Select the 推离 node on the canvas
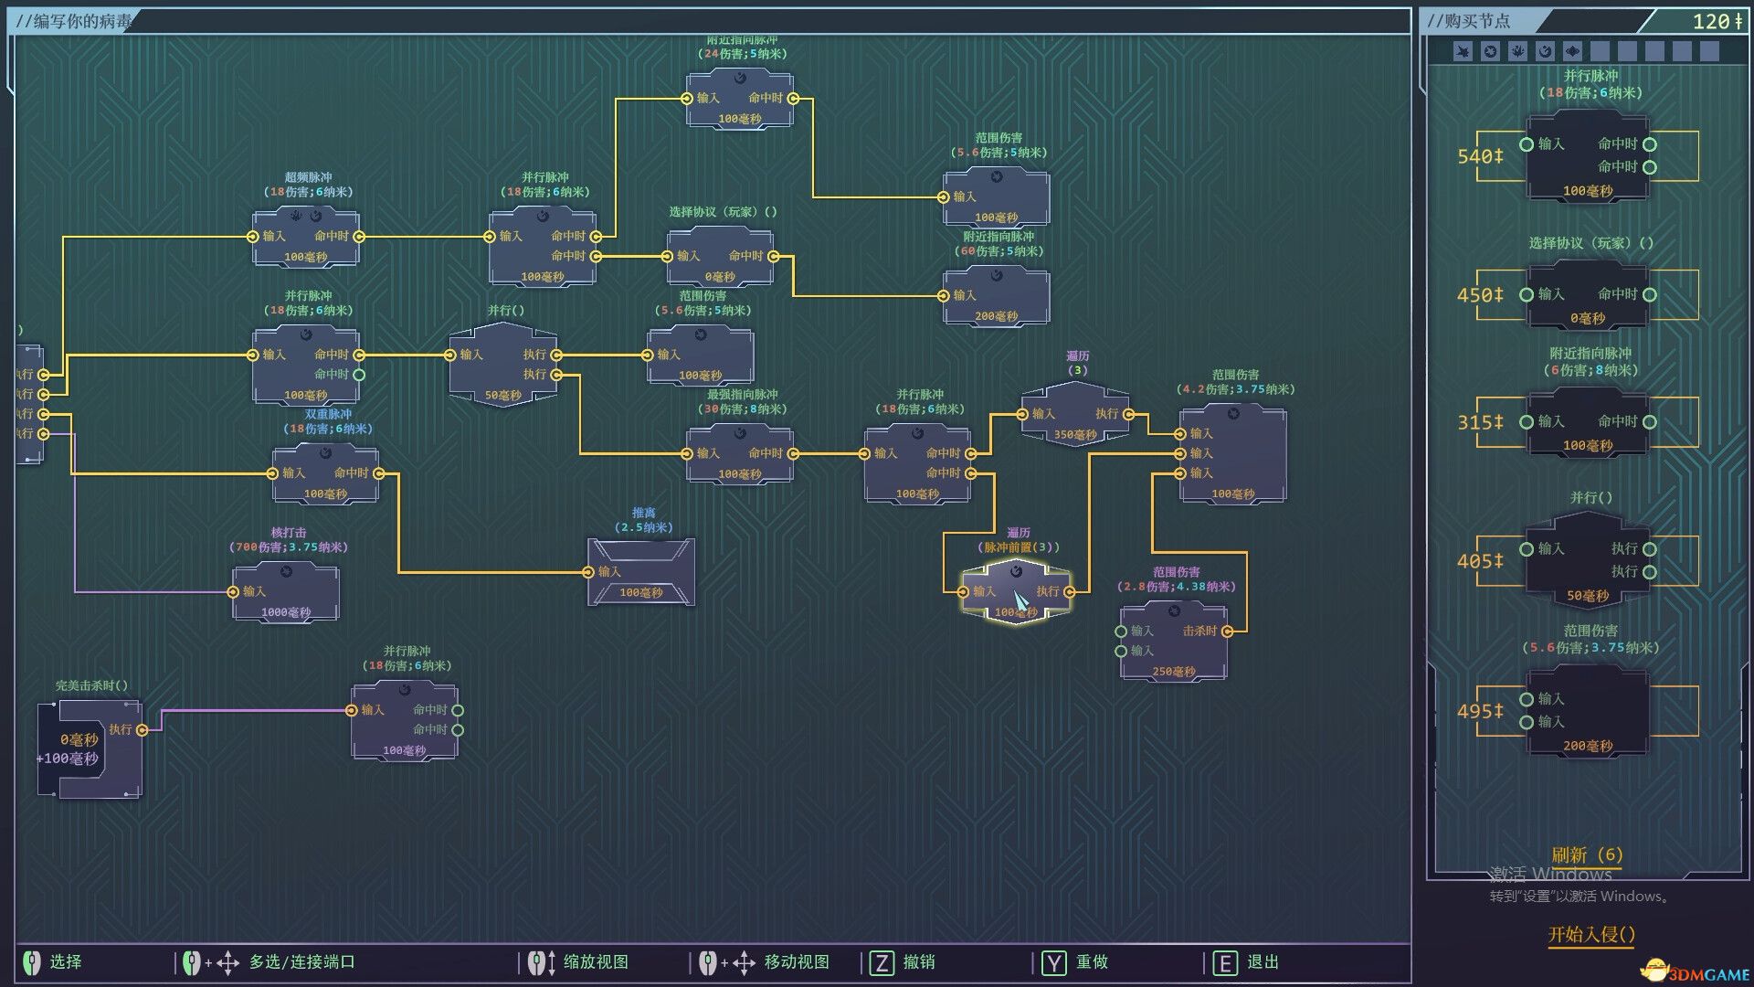The width and height of the screenshot is (1754, 987). click(641, 572)
